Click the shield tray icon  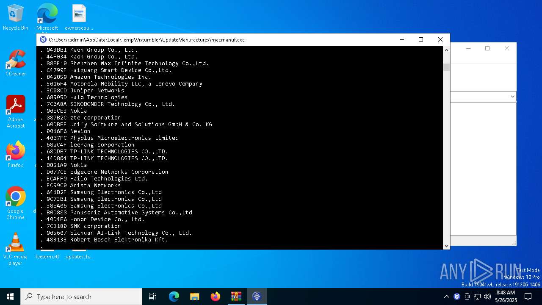pyautogui.click(x=457, y=297)
